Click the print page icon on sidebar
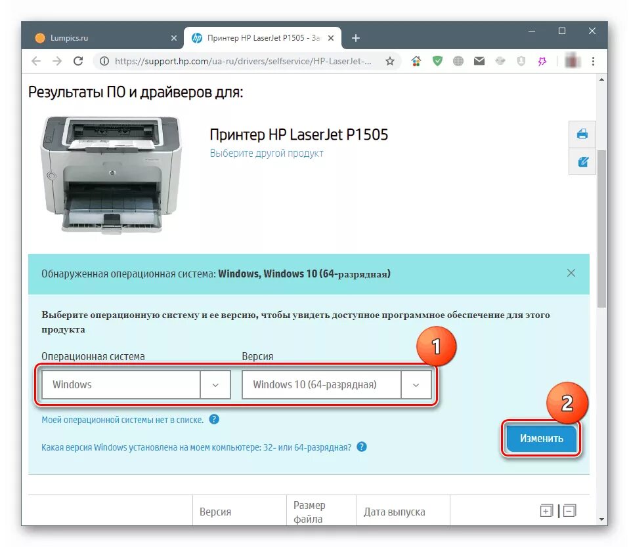629x547 pixels. coord(582,134)
